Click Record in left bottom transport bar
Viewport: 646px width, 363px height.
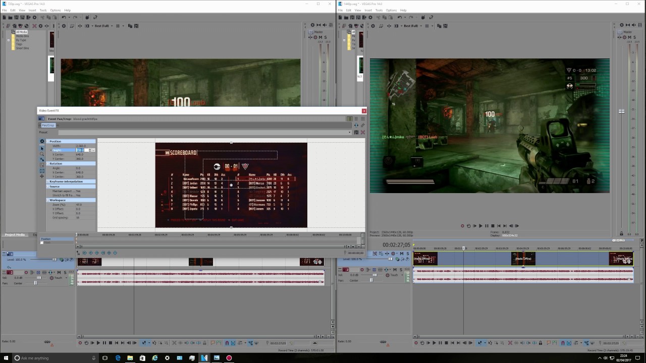(80, 343)
